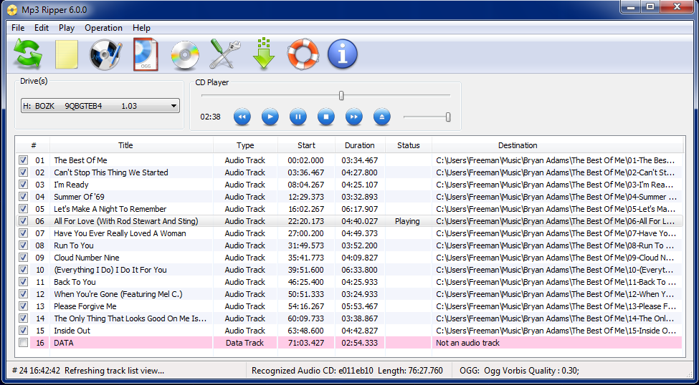The image size is (699, 385).
Task: Open the Operation menu
Action: coord(103,28)
